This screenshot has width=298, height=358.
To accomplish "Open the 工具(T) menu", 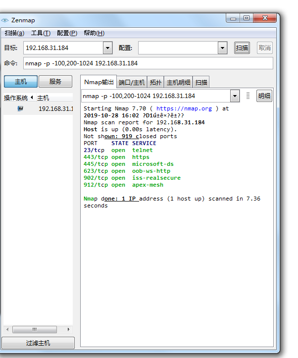I will 41,33.
